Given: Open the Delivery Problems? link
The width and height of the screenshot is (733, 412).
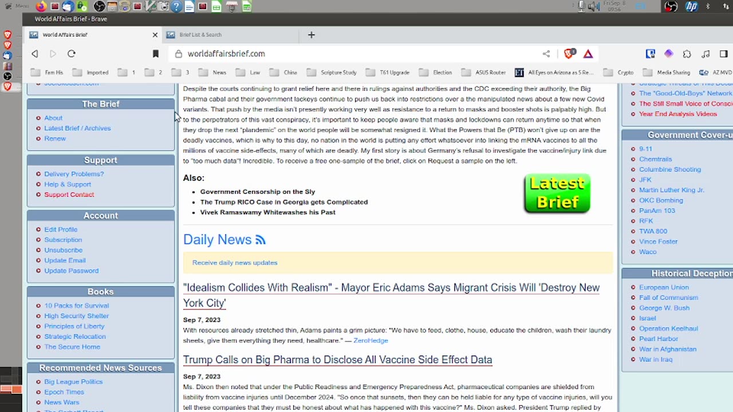Looking at the screenshot, I should [x=74, y=174].
